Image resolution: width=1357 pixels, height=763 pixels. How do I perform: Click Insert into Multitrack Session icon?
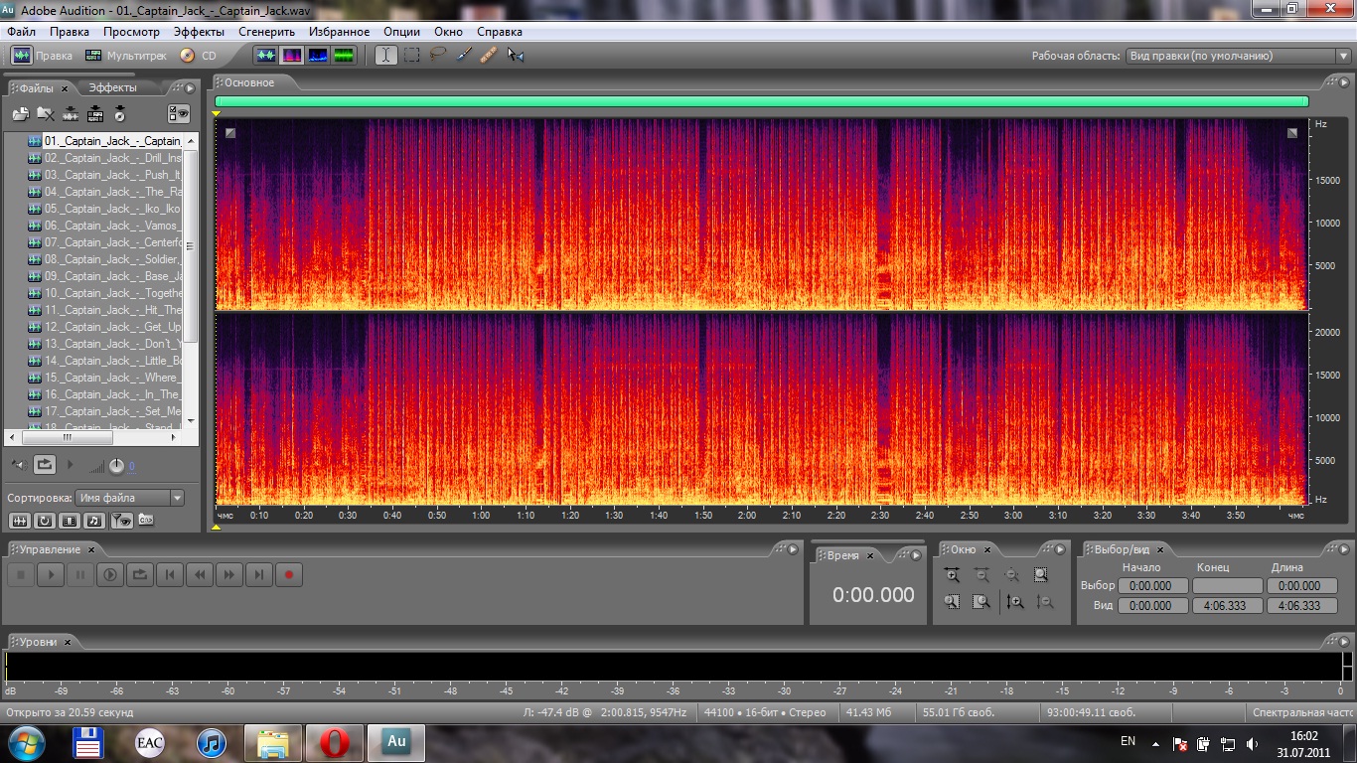pos(95,114)
